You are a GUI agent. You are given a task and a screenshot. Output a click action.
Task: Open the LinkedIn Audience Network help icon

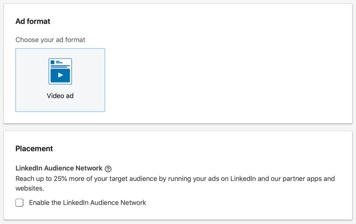[x=108, y=169]
